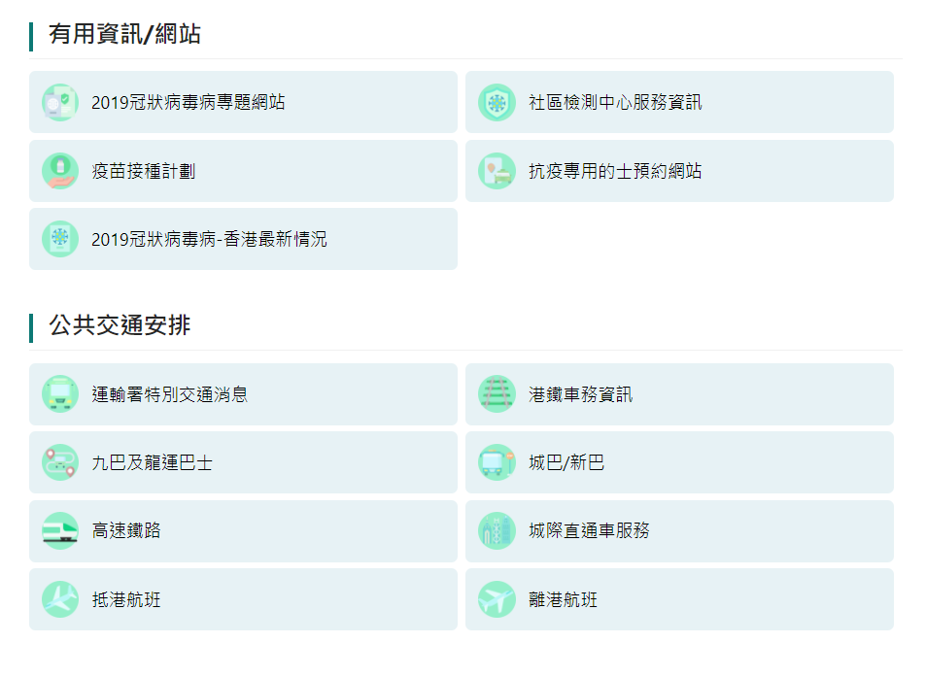Click the 2019冠狀病毒病專題網站 icon
This screenshot has height=677, width=926.
[60, 102]
